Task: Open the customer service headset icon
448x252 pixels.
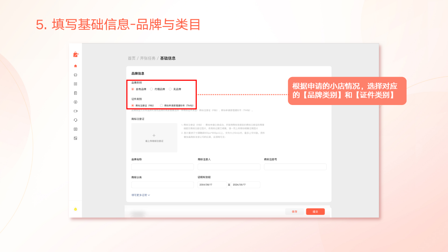Action: [x=75, y=120]
